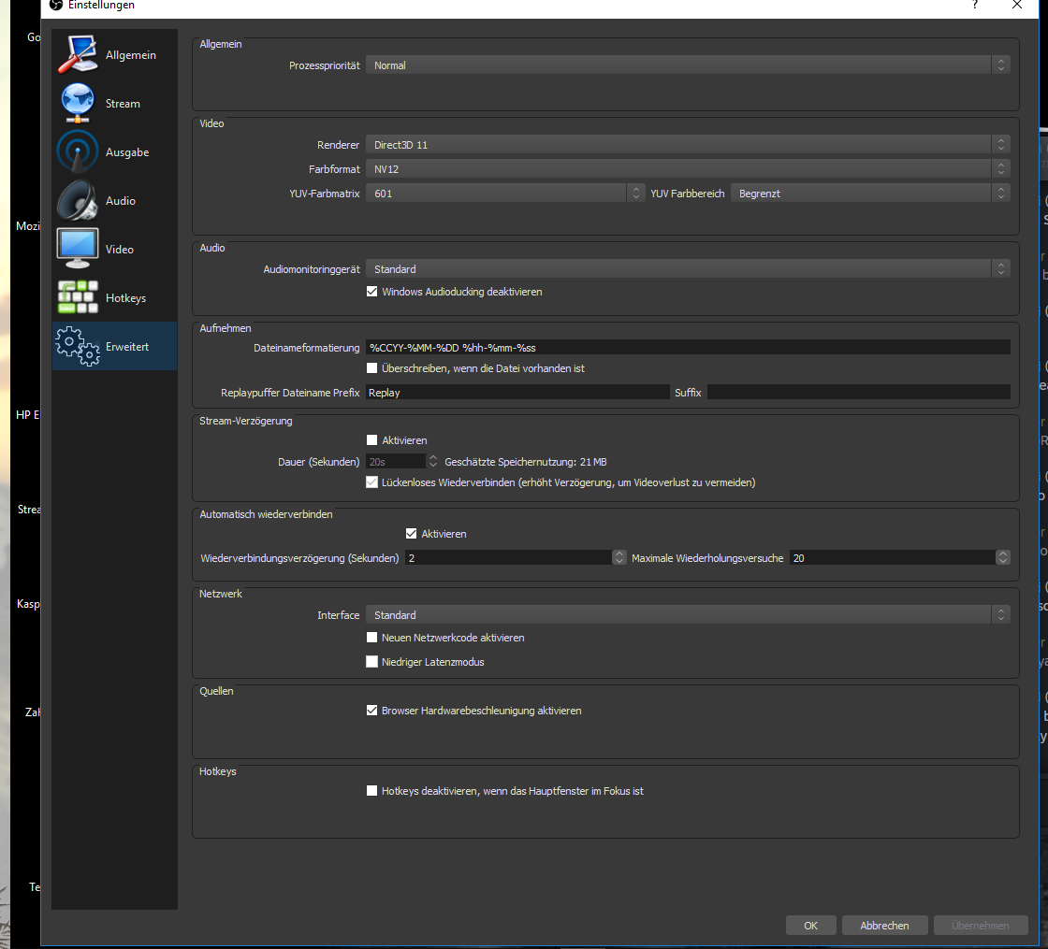Switch to the Stream settings tab
The width and height of the screenshot is (1048, 949).
tap(114, 104)
